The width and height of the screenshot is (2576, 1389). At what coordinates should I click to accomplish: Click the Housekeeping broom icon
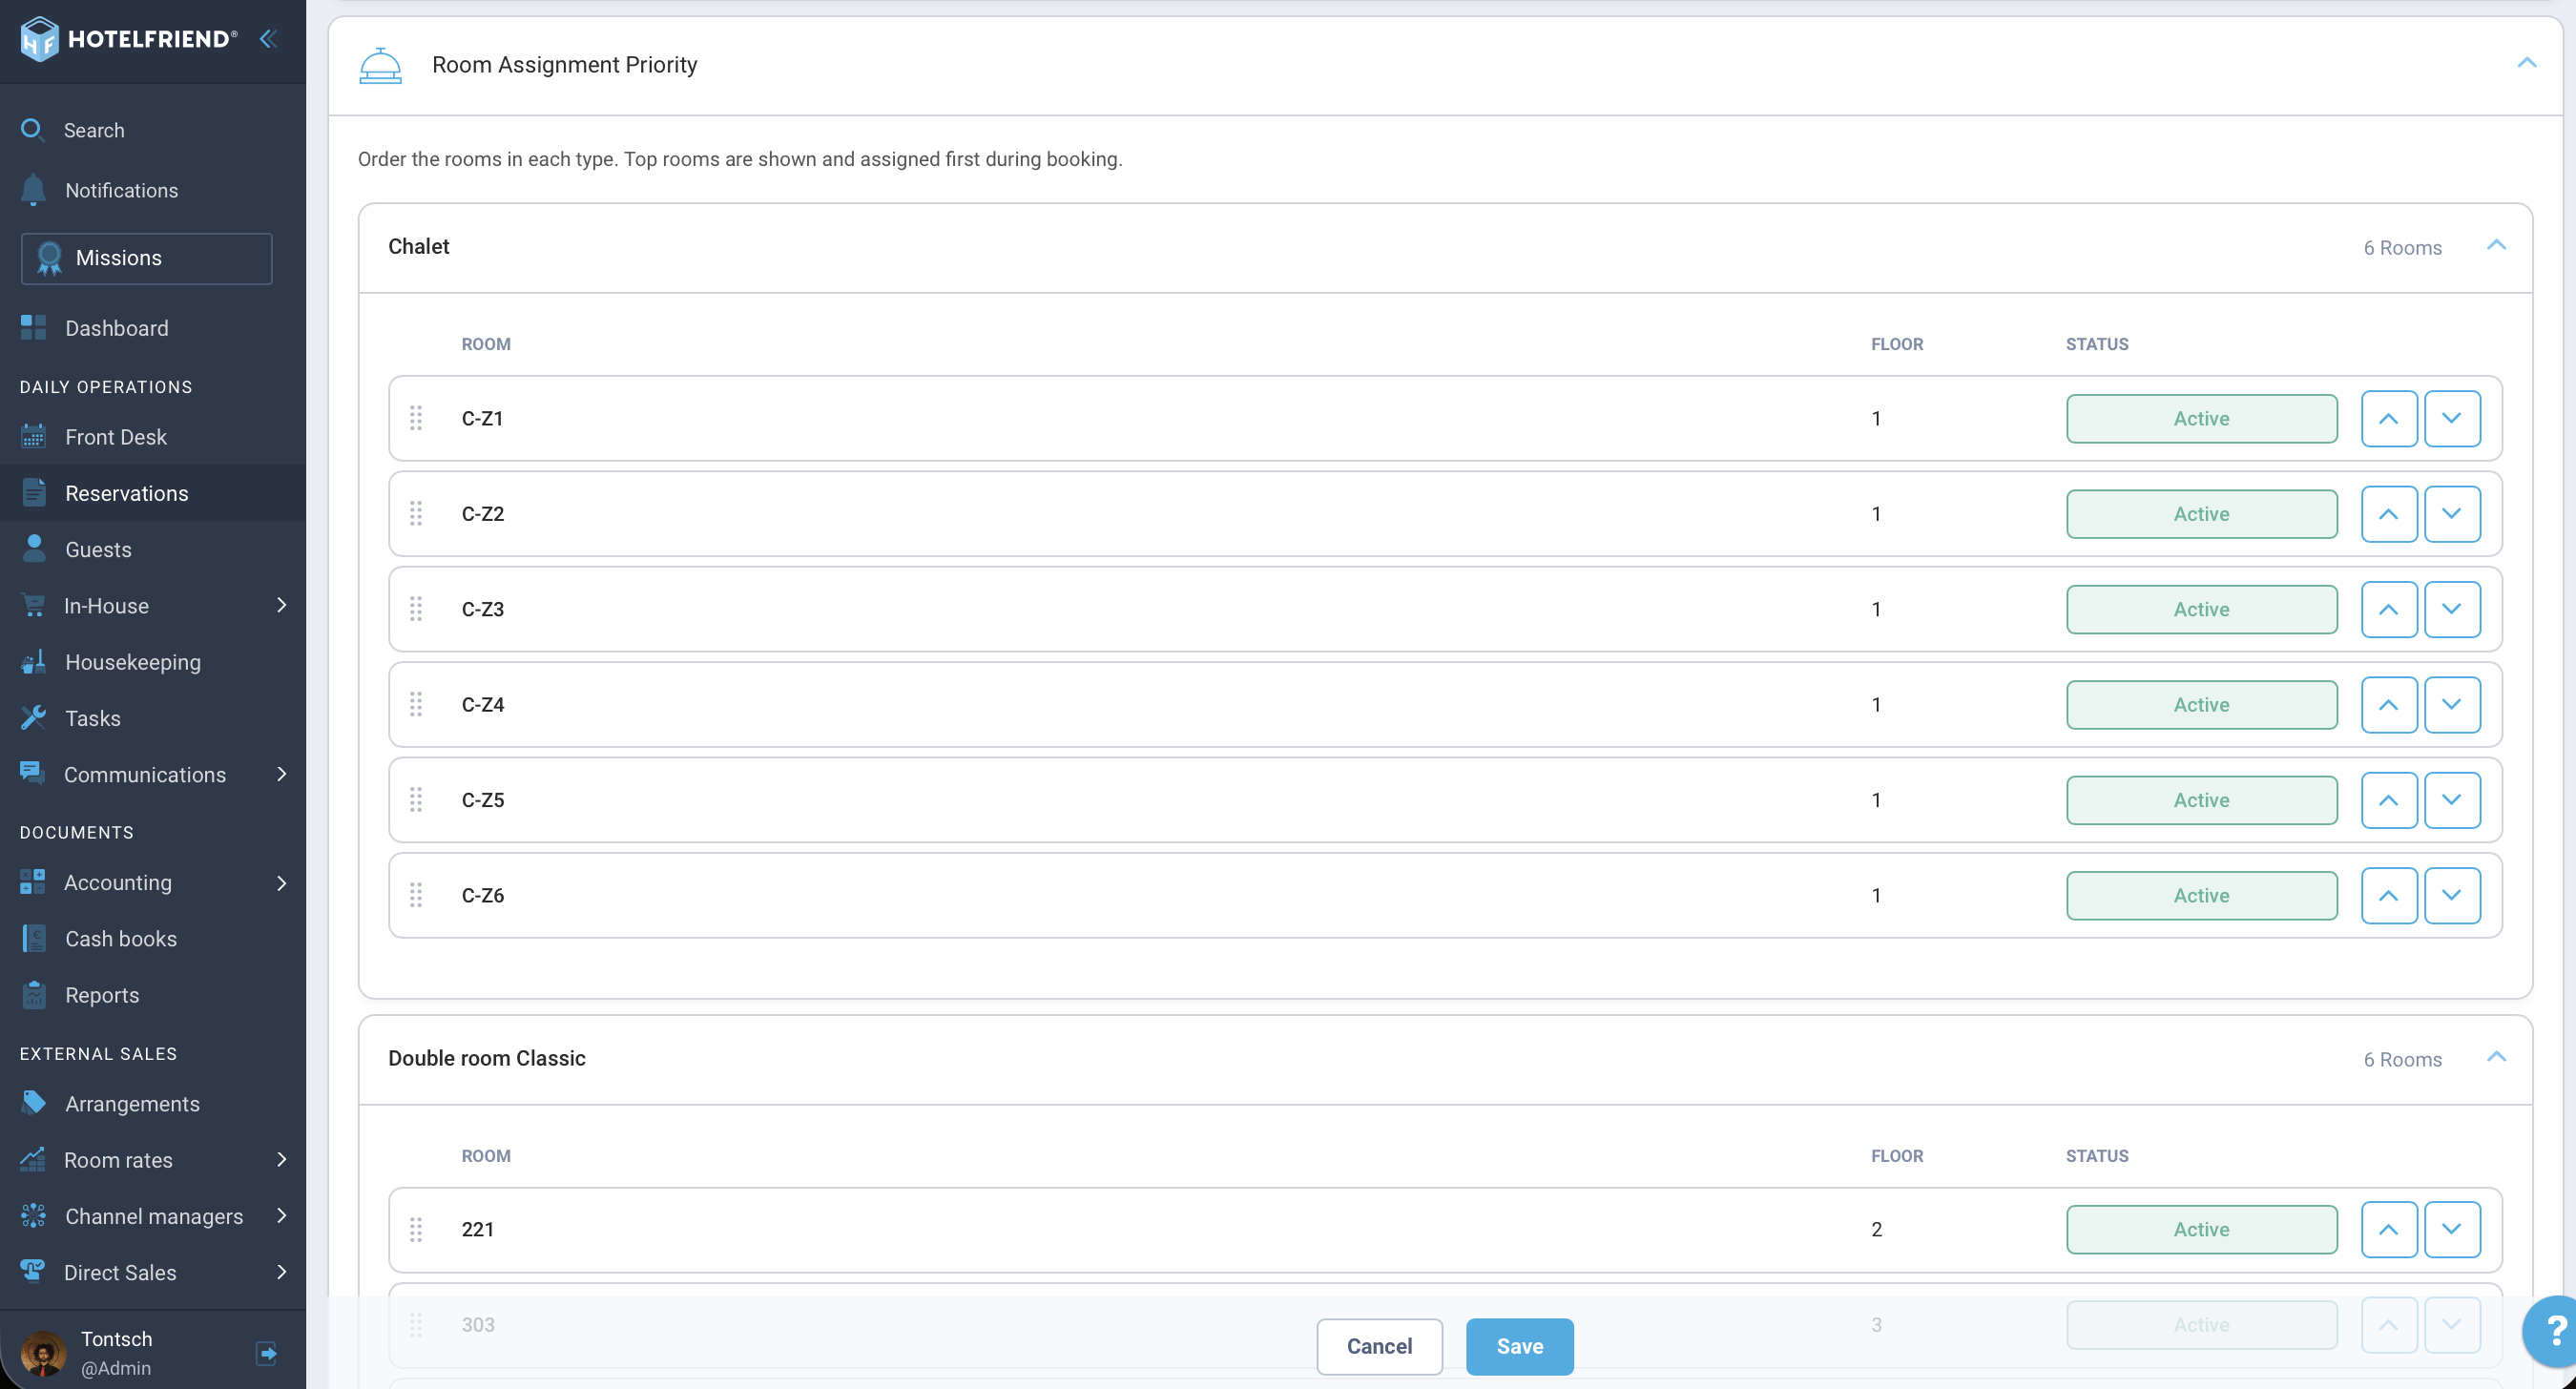(x=33, y=662)
